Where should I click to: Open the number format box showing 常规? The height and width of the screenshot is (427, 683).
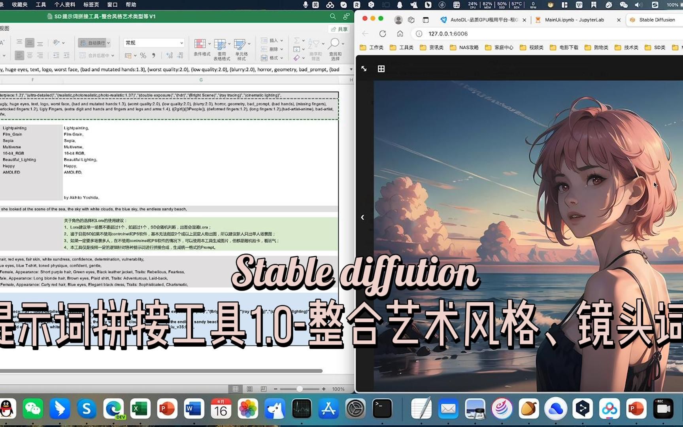(154, 43)
